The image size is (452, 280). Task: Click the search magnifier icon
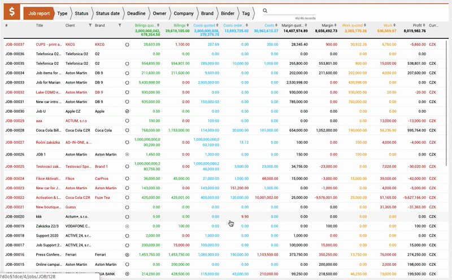click(265, 11)
